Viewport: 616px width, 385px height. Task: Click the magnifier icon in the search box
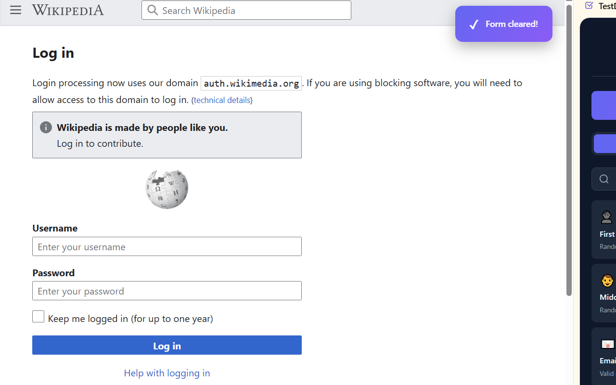(153, 10)
